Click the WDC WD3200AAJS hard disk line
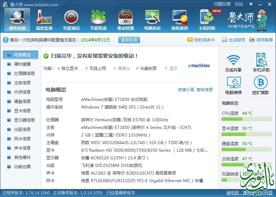276x197 pixels. point(136,142)
